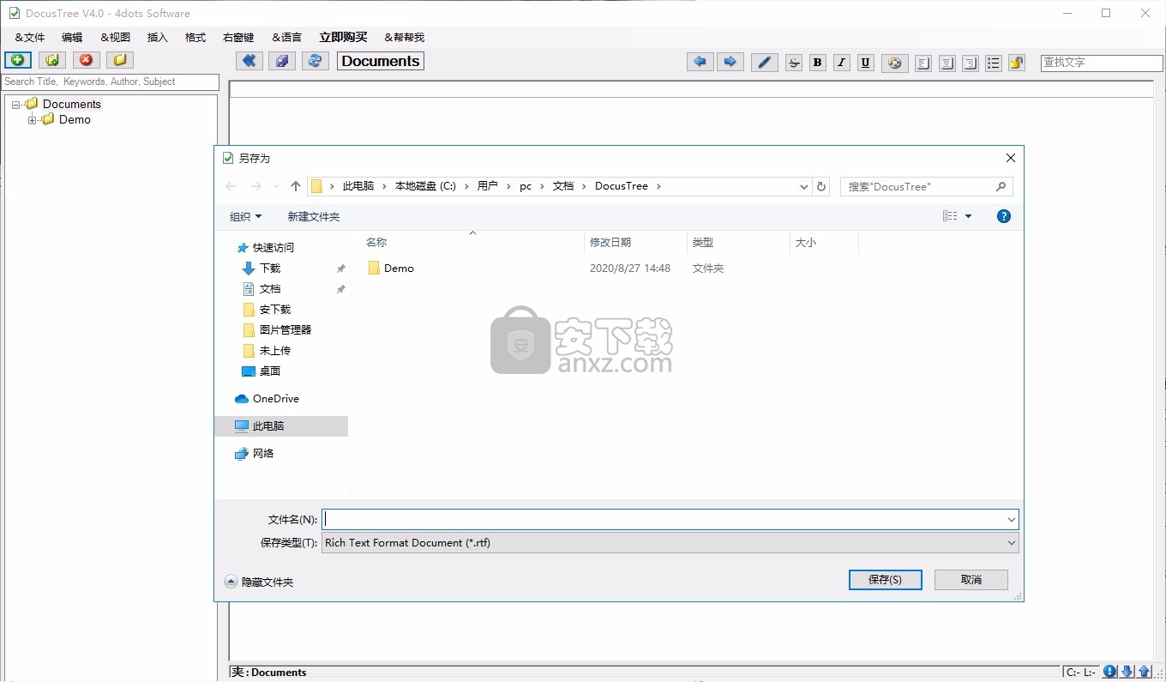This screenshot has width=1166, height=682.
Task: Align text right
Action: click(x=971, y=63)
